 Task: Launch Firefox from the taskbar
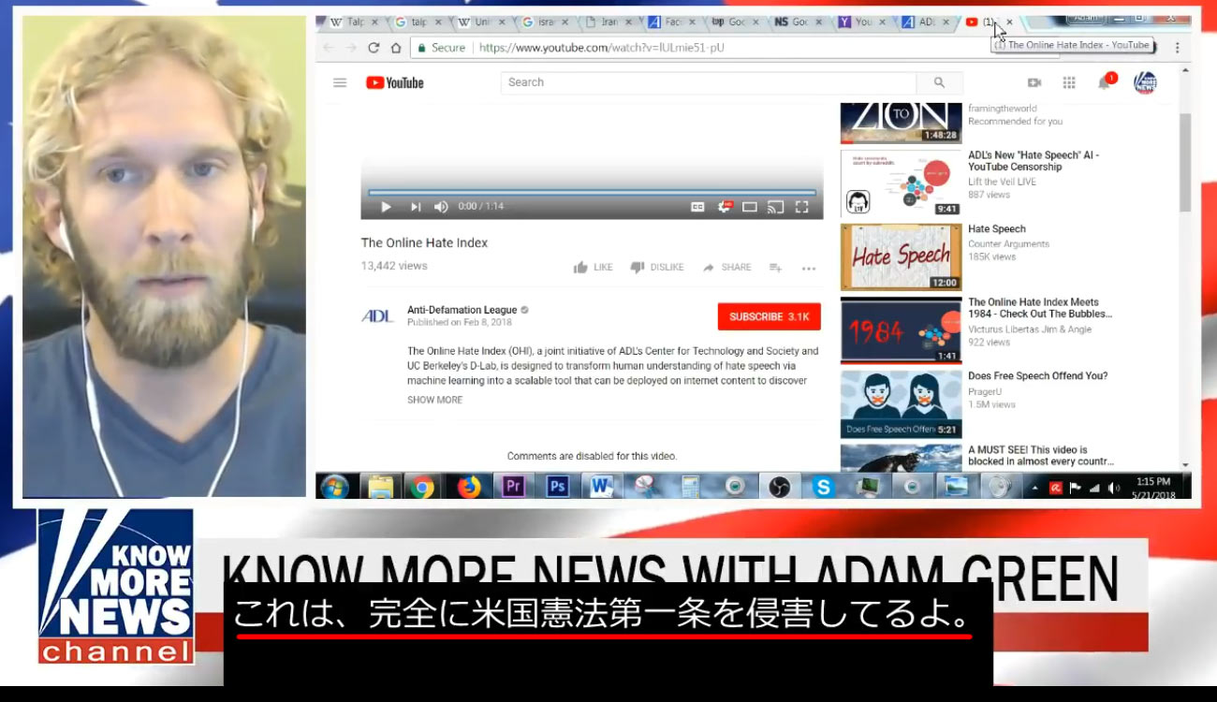coord(468,487)
